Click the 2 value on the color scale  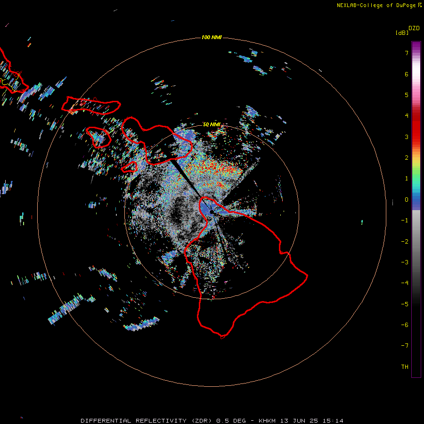pyautogui.click(x=407, y=158)
